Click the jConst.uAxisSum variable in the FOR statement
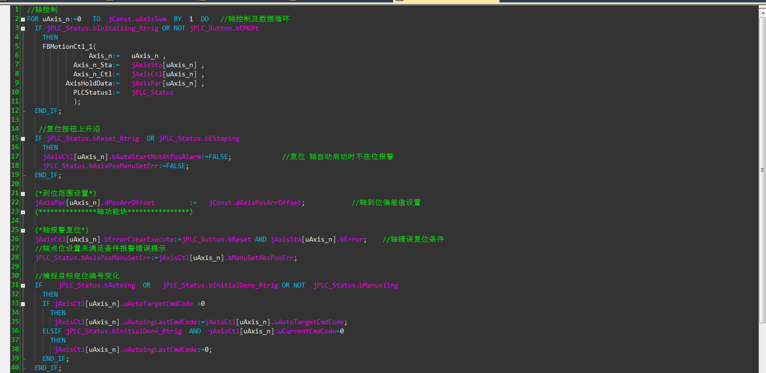Viewport: 766px width, 373px height. pos(137,19)
